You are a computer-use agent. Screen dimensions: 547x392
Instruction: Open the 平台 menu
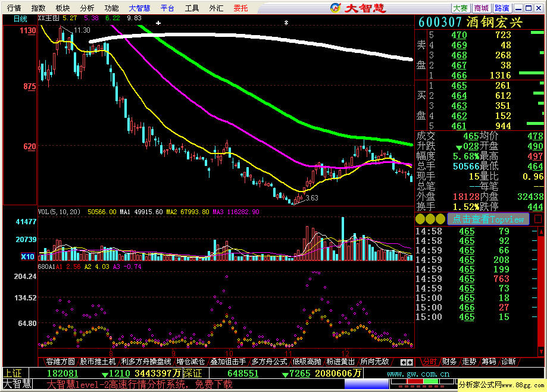[167, 8]
